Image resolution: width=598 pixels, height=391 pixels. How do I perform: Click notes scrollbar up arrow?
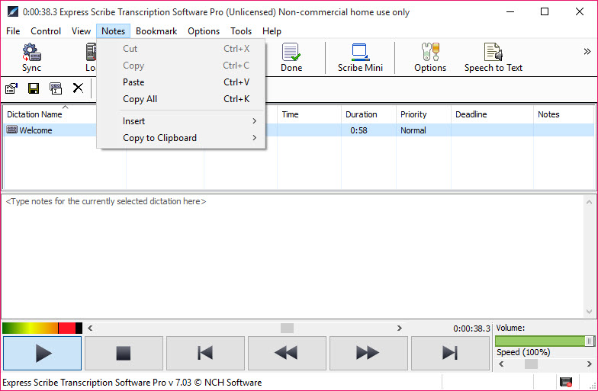tap(589, 202)
